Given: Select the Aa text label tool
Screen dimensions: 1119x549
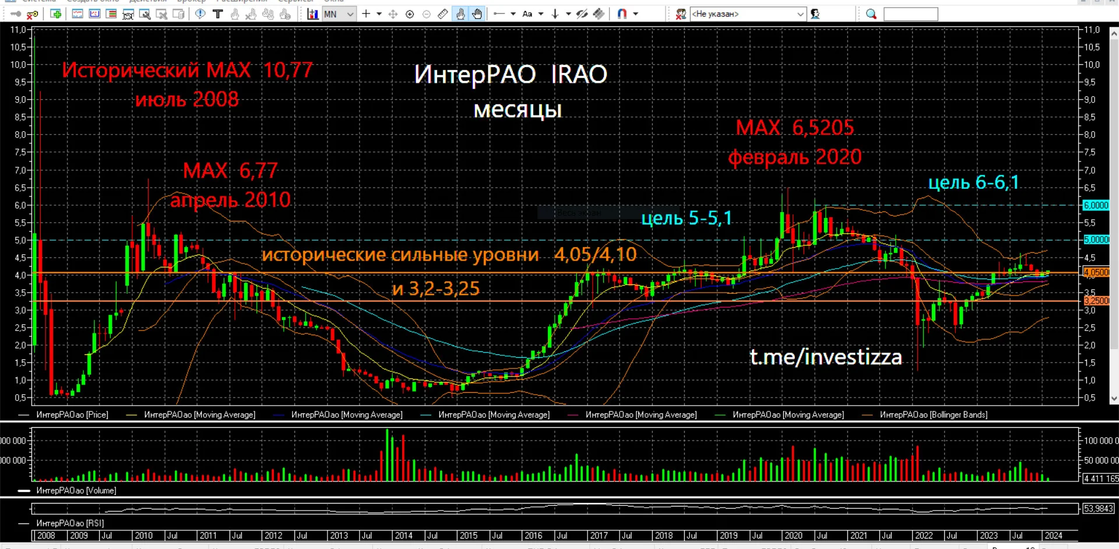Looking at the screenshot, I should tap(527, 14).
